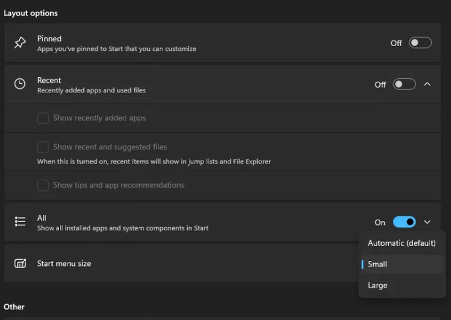
Task: Turn on the Pinned toggle switch
Action: [420, 43]
